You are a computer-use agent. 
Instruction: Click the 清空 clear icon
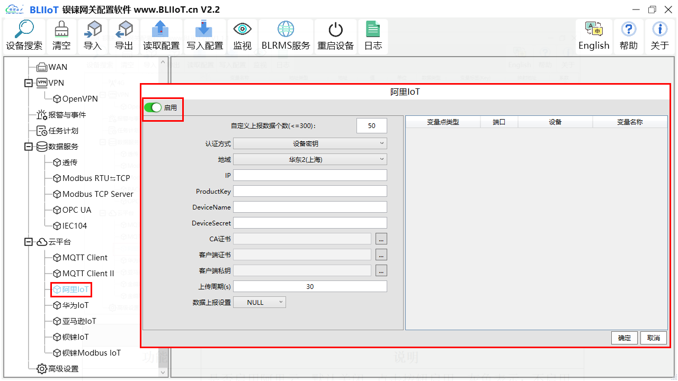click(61, 36)
